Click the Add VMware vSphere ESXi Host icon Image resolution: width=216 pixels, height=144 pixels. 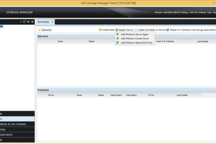coord(118,42)
